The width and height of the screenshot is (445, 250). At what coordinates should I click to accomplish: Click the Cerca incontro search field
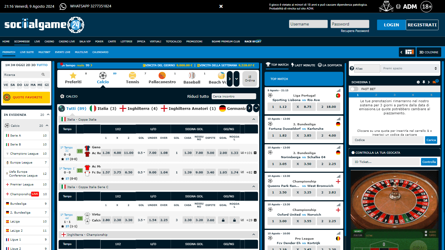[x=234, y=96]
